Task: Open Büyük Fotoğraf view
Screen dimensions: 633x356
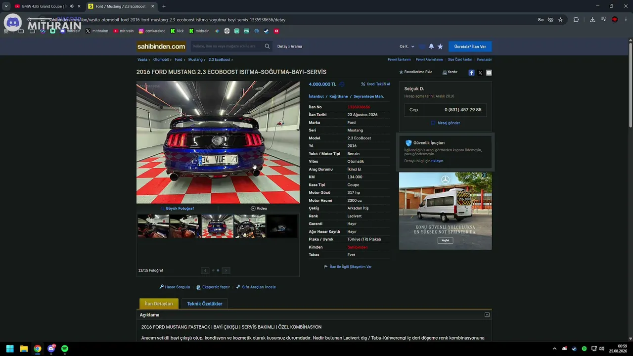Action: tap(178, 208)
